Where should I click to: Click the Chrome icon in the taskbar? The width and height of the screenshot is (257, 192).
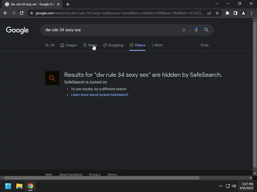pyautogui.click(x=30, y=186)
